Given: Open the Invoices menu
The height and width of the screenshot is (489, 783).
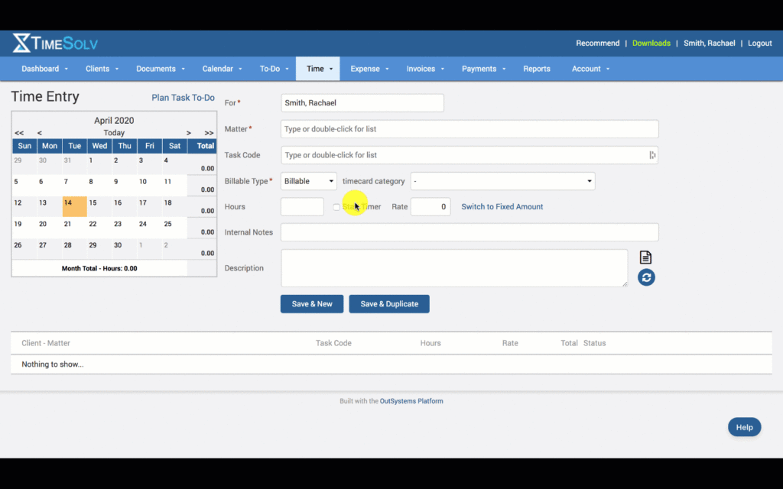Looking at the screenshot, I should click(x=425, y=69).
